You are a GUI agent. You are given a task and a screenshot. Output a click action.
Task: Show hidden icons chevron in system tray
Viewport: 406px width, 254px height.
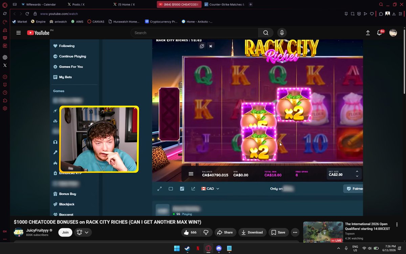click(338, 249)
